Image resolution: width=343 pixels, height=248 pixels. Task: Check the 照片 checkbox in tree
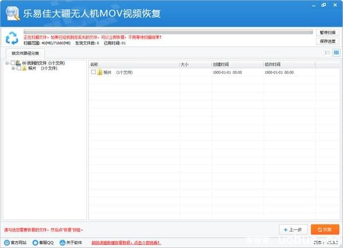click(x=19, y=68)
